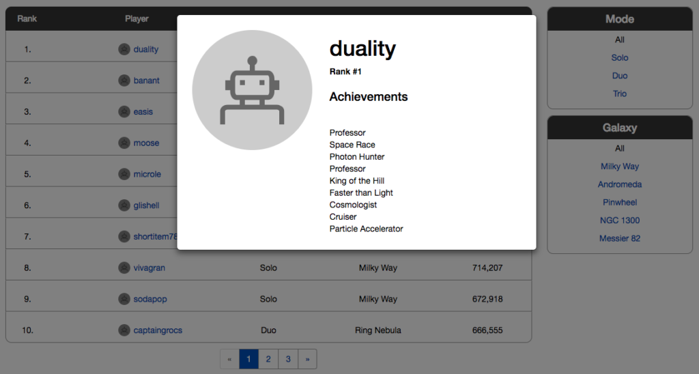
Task: Filter results by Messier 82
Action: click(x=620, y=239)
